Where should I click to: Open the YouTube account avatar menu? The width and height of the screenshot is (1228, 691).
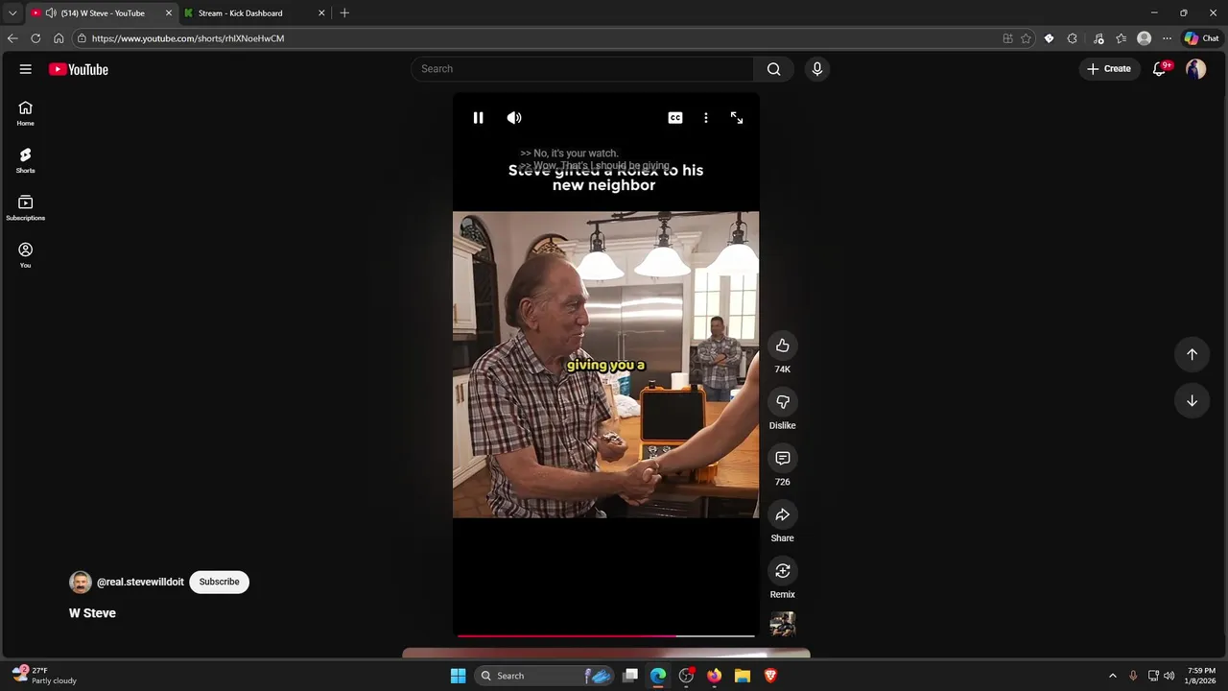coord(1195,69)
